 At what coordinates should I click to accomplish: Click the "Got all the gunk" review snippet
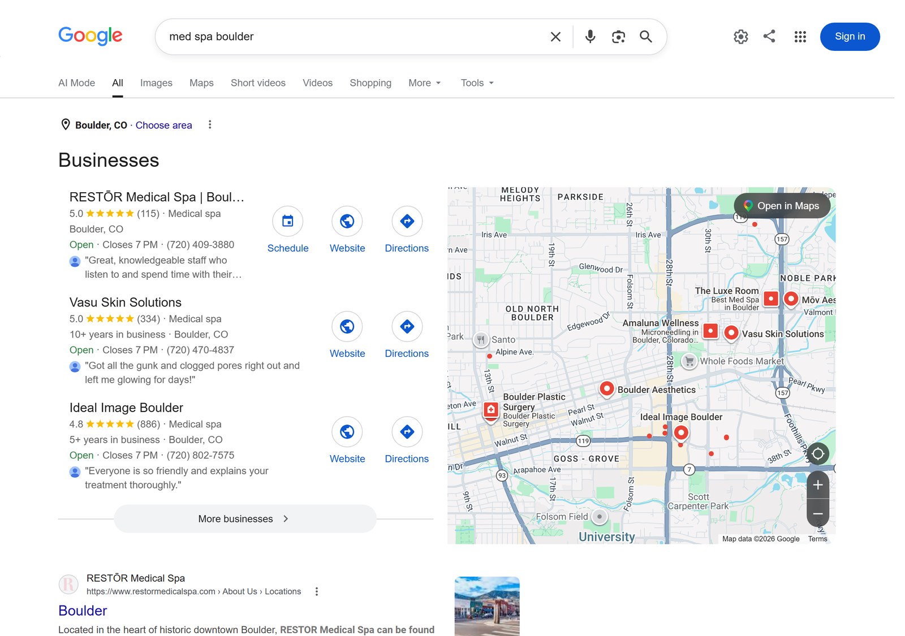click(192, 373)
